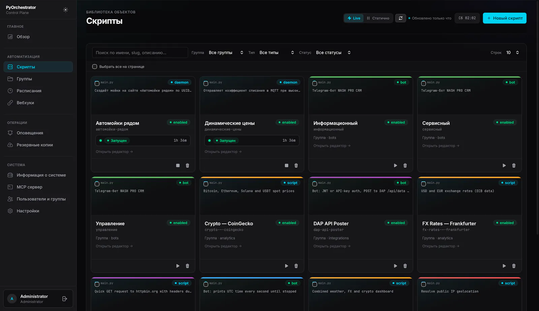Click the 02:02 clock display
Viewport: 539px width, 311px height.
click(x=467, y=18)
